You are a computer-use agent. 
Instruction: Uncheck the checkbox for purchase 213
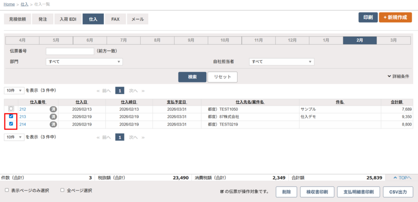[x=11, y=116]
